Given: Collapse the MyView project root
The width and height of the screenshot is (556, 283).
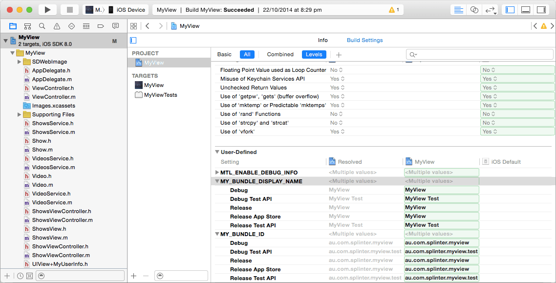Looking at the screenshot, I should (5, 41).
